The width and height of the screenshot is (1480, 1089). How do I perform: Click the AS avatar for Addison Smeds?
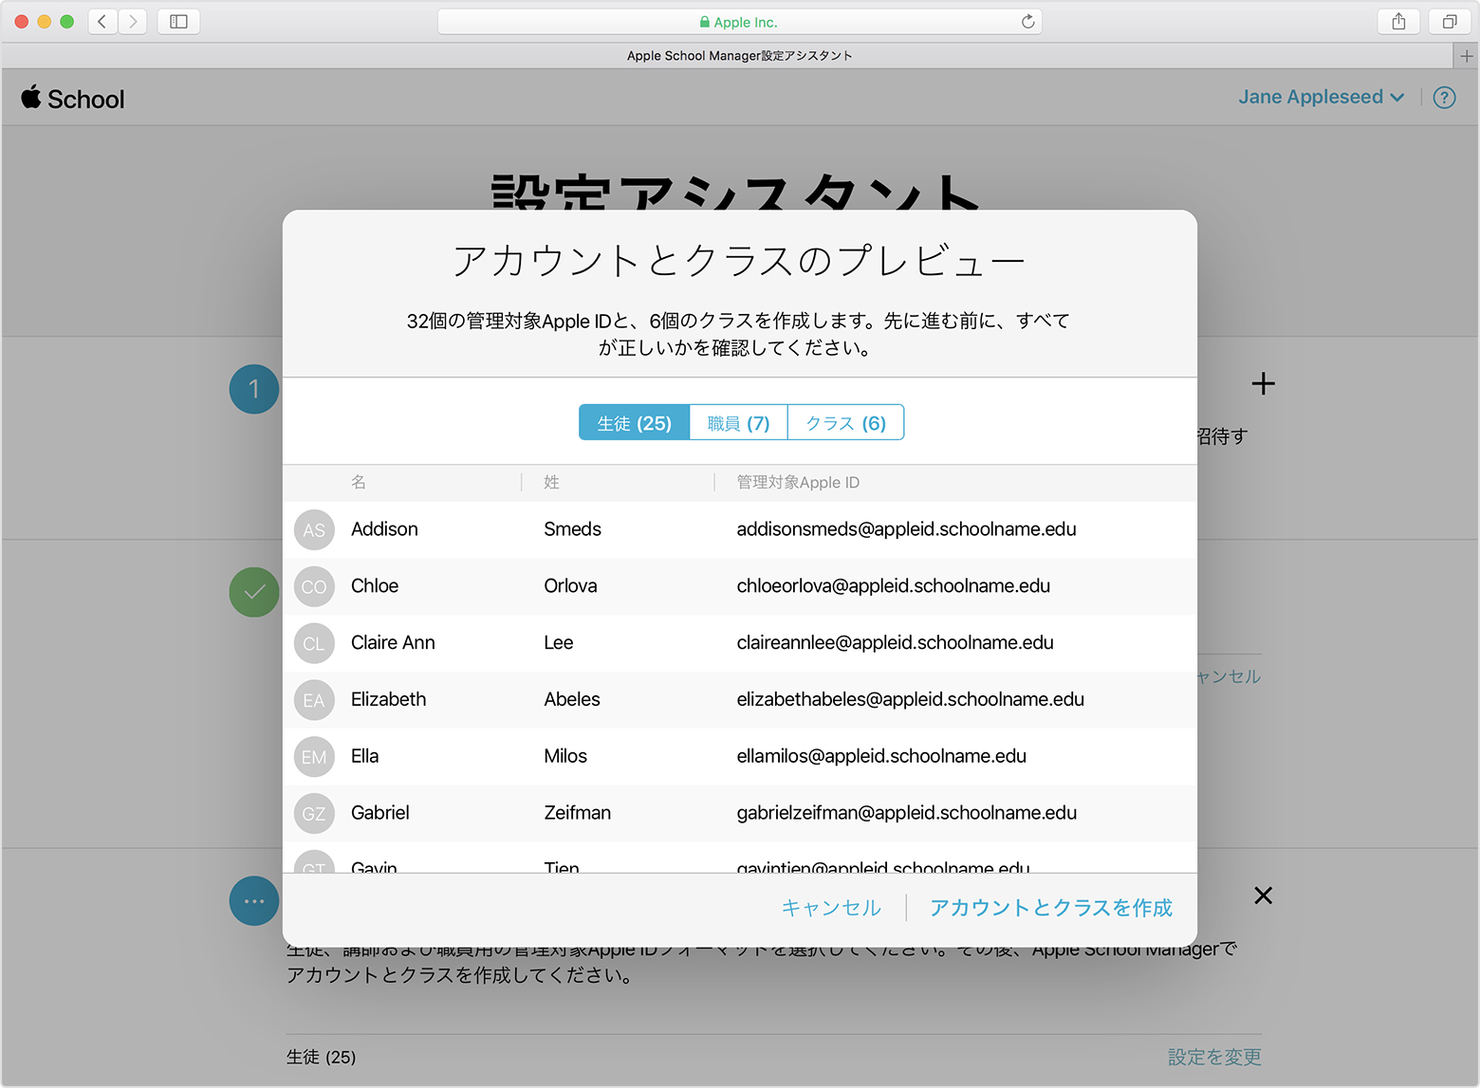pyautogui.click(x=314, y=530)
